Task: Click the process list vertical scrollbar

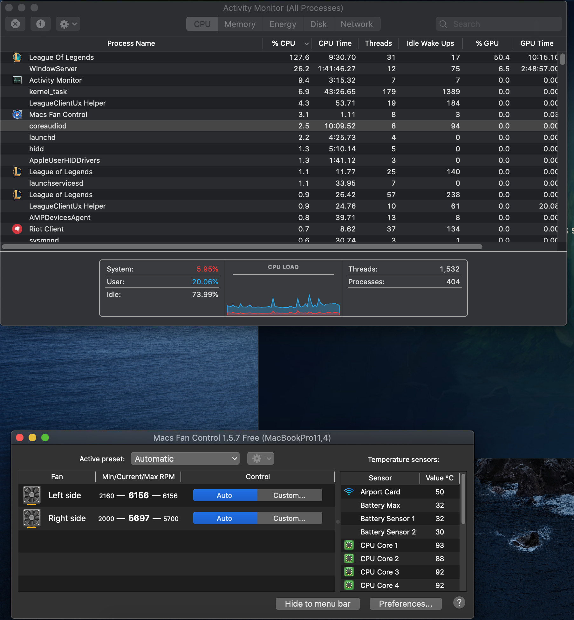Action: tap(563, 59)
